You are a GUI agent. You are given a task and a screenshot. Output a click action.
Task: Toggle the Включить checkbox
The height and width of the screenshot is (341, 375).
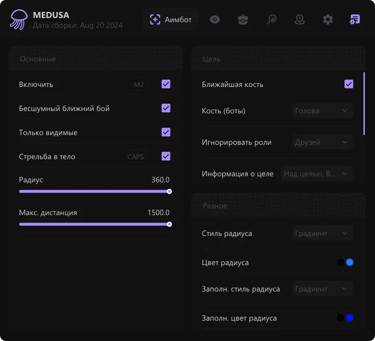166,84
